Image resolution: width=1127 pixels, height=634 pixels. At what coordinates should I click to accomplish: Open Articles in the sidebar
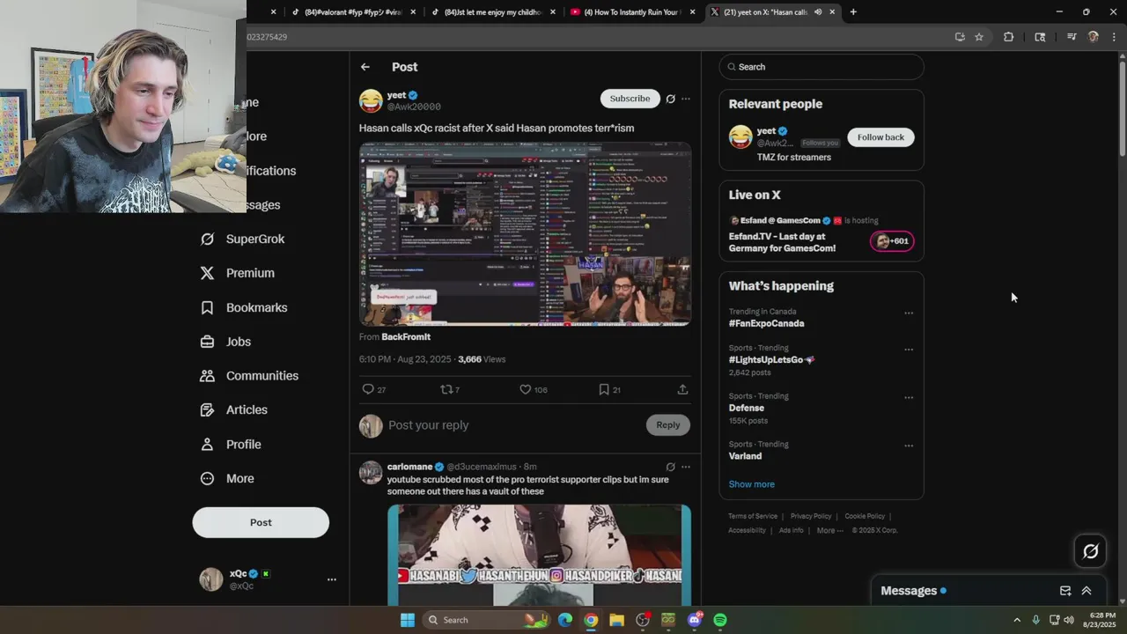[233, 409]
